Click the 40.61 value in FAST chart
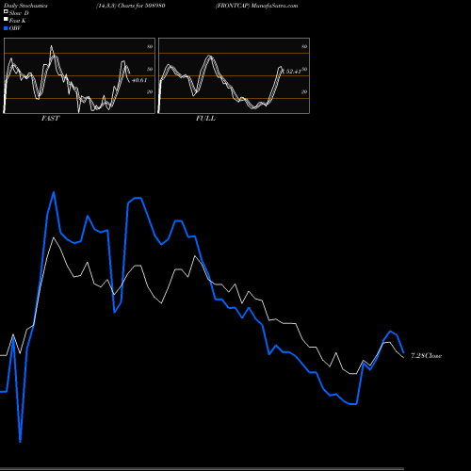This screenshot has height=471, width=471. coord(139,80)
